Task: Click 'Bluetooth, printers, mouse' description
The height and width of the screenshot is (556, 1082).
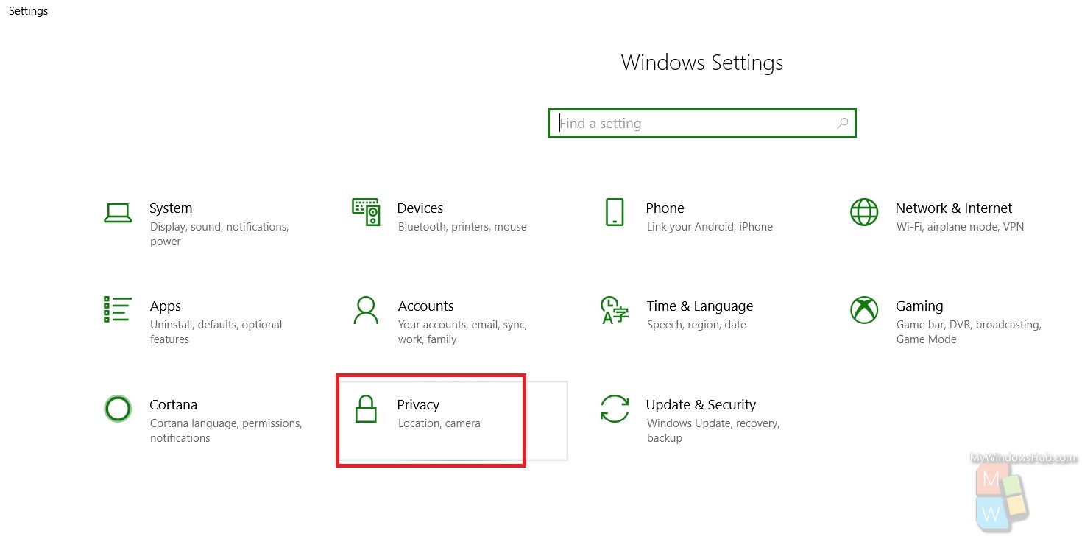Action: [462, 227]
